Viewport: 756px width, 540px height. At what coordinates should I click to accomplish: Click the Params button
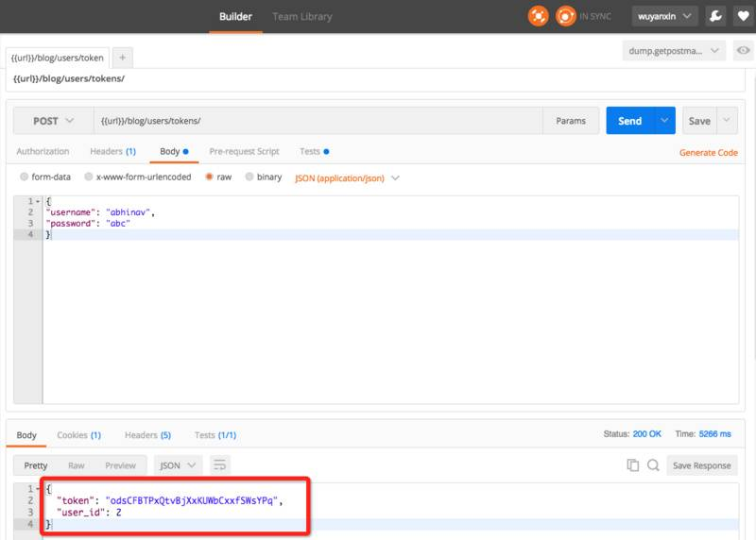[x=571, y=121]
